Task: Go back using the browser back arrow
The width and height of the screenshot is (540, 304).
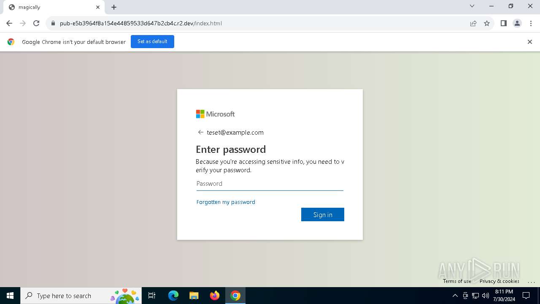Action: click(x=9, y=23)
